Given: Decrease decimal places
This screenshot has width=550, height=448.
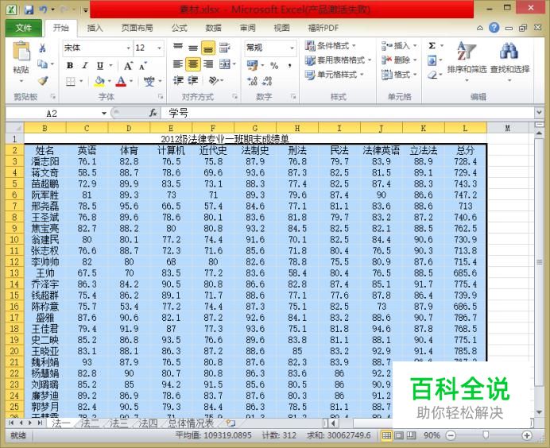Looking at the screenshot, I should (x=267, y=81).
